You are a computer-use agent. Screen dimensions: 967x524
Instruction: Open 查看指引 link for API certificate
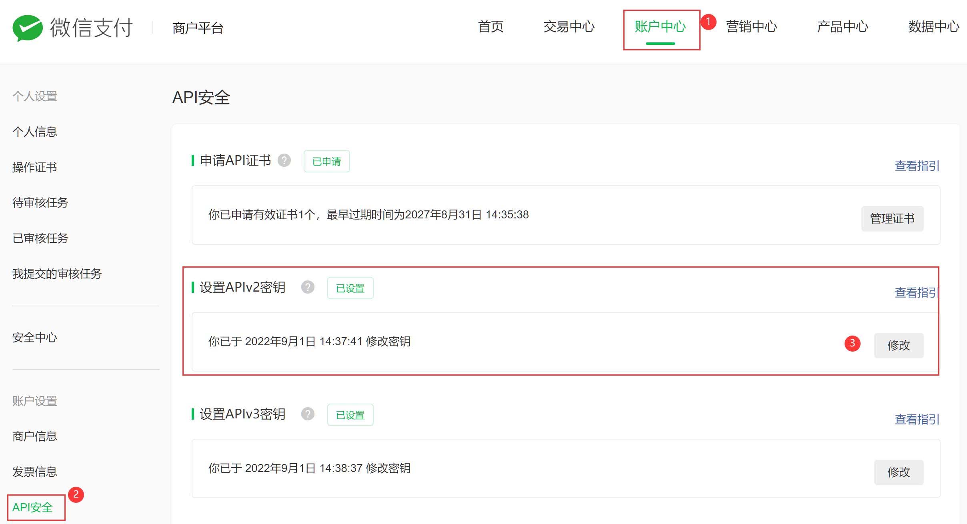point(917,166)
